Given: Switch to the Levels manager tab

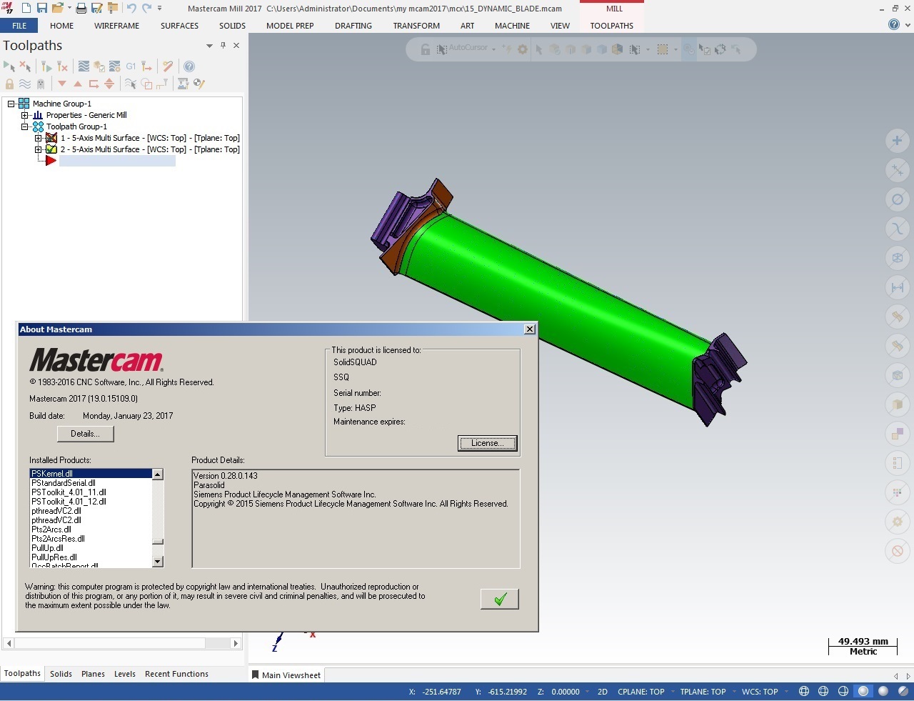Looking at the screenshot, I should click(x=124, y=674).
